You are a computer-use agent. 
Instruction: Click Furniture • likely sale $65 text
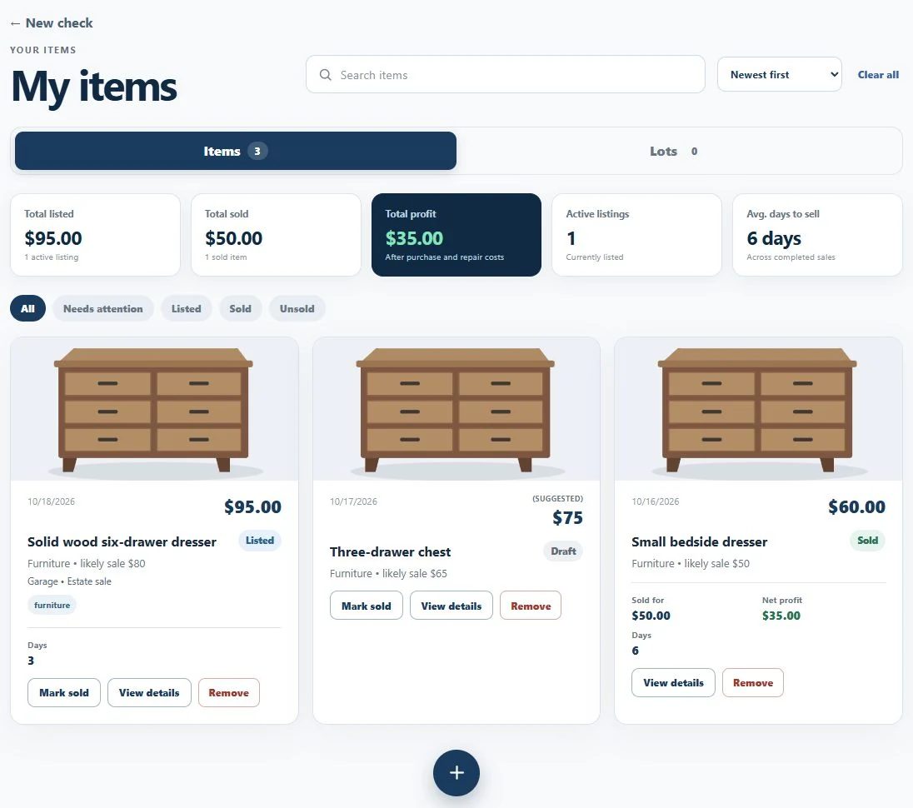pyautogui.click(x=388, y=574)
